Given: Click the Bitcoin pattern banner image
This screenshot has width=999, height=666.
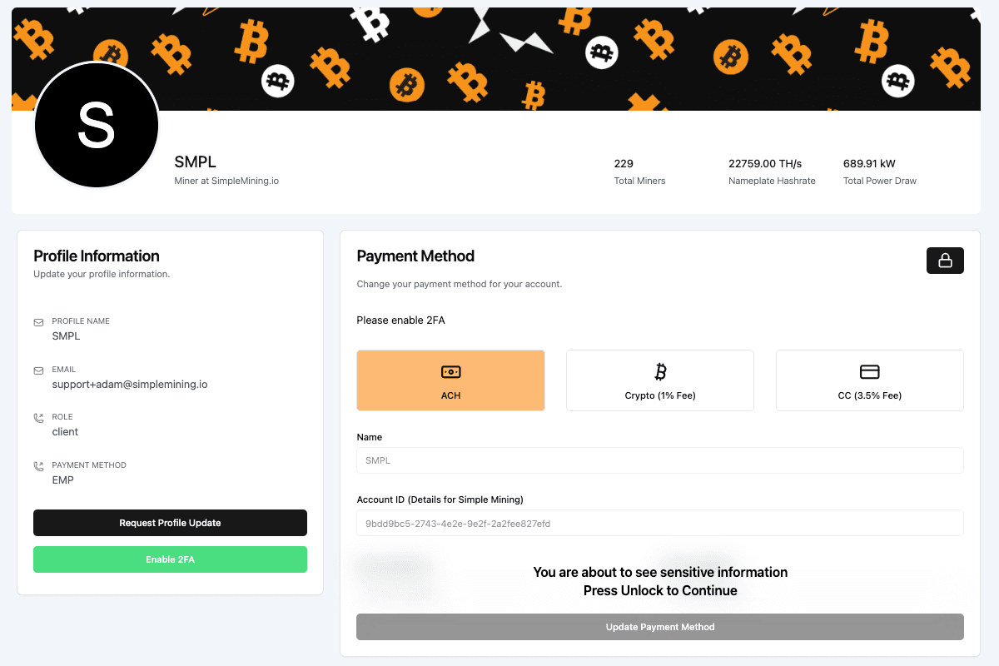Looking at the screenshot, I should point(496,58).
